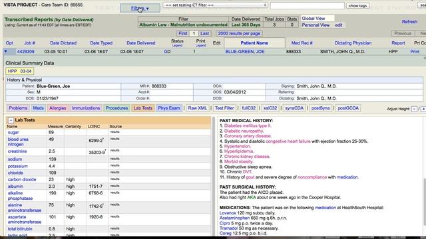This screenshot has width=426, height=239.
Task: Increase panel height with plus button
Action: click(x=423, y=109)
